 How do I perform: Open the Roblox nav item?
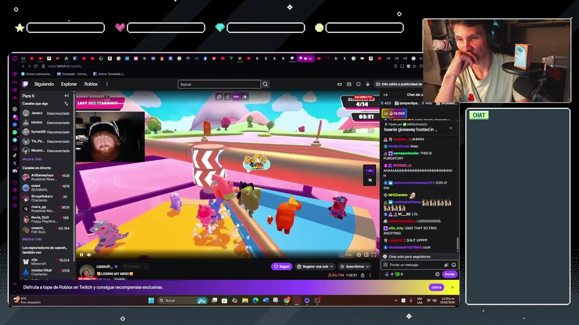[91, 84]
